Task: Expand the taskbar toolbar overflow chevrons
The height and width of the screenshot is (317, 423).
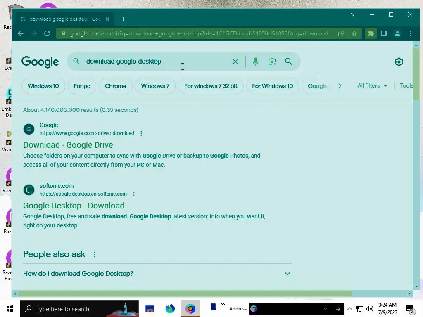Action: coord(223,305)
